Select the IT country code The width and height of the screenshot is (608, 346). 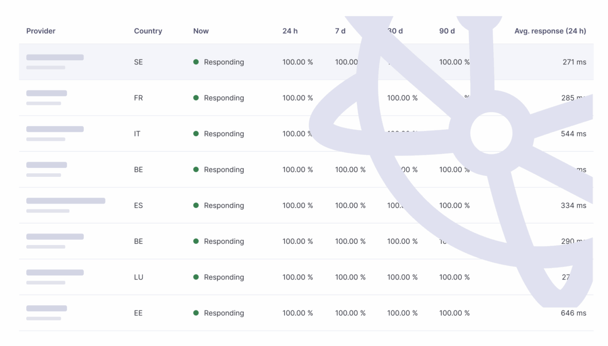pos(137,133)
